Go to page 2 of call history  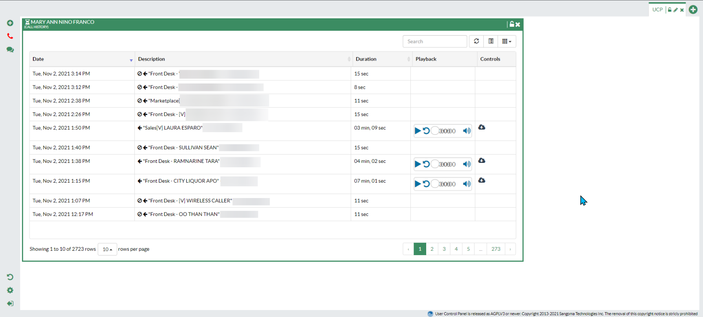[432, 249]
